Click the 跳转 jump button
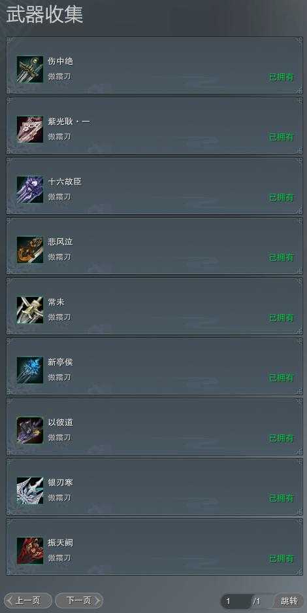The height and width of the screenshot is (613, 307). click(x=289, y=601)
